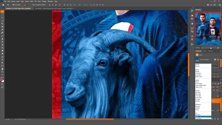The image size is (222, 125).
Task: Choose Overlay blend mode
Action: coord(203,91)
